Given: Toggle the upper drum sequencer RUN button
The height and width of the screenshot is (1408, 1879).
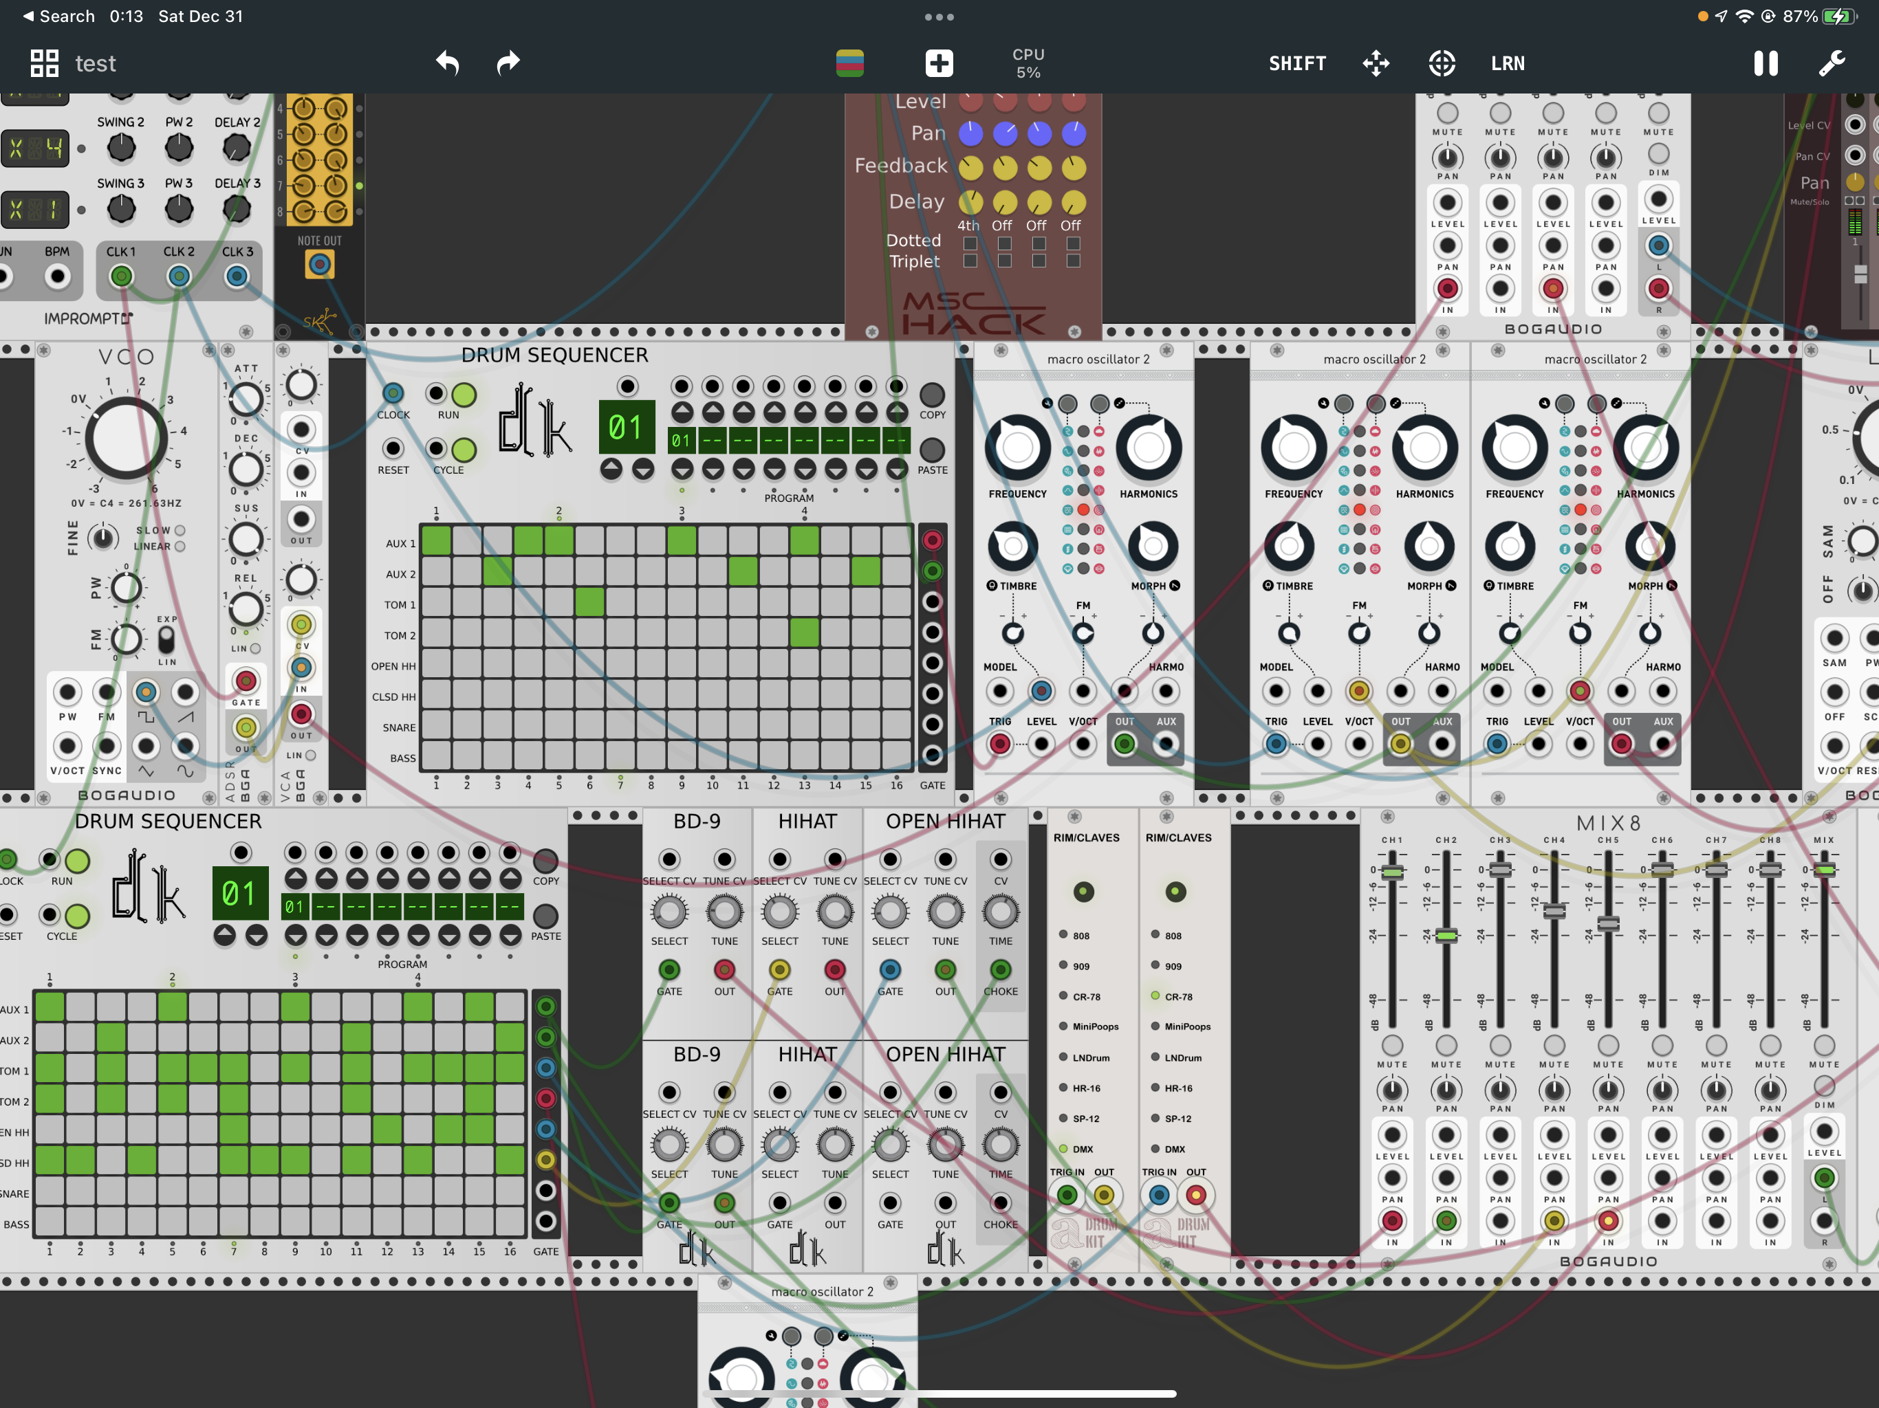Looking at the screenshot, I should (464, 395).
